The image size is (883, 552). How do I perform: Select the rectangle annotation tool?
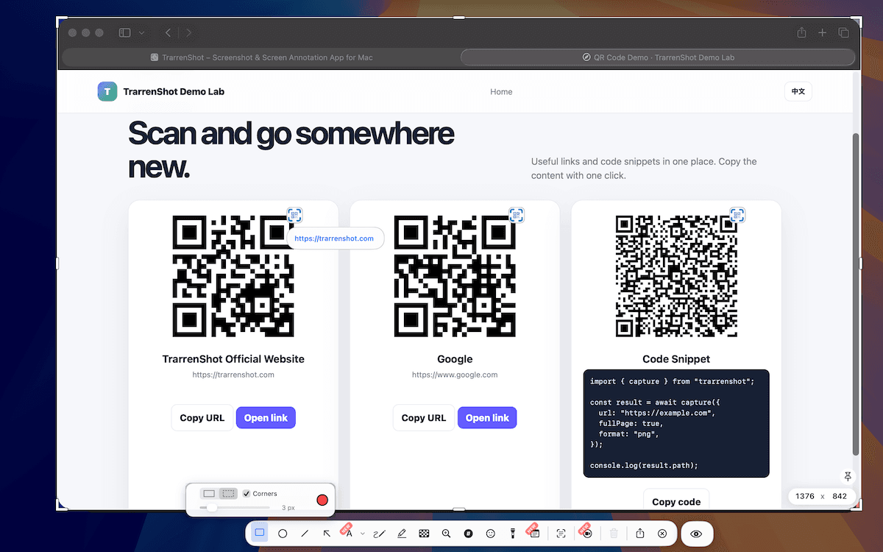[x=259, y=533]
